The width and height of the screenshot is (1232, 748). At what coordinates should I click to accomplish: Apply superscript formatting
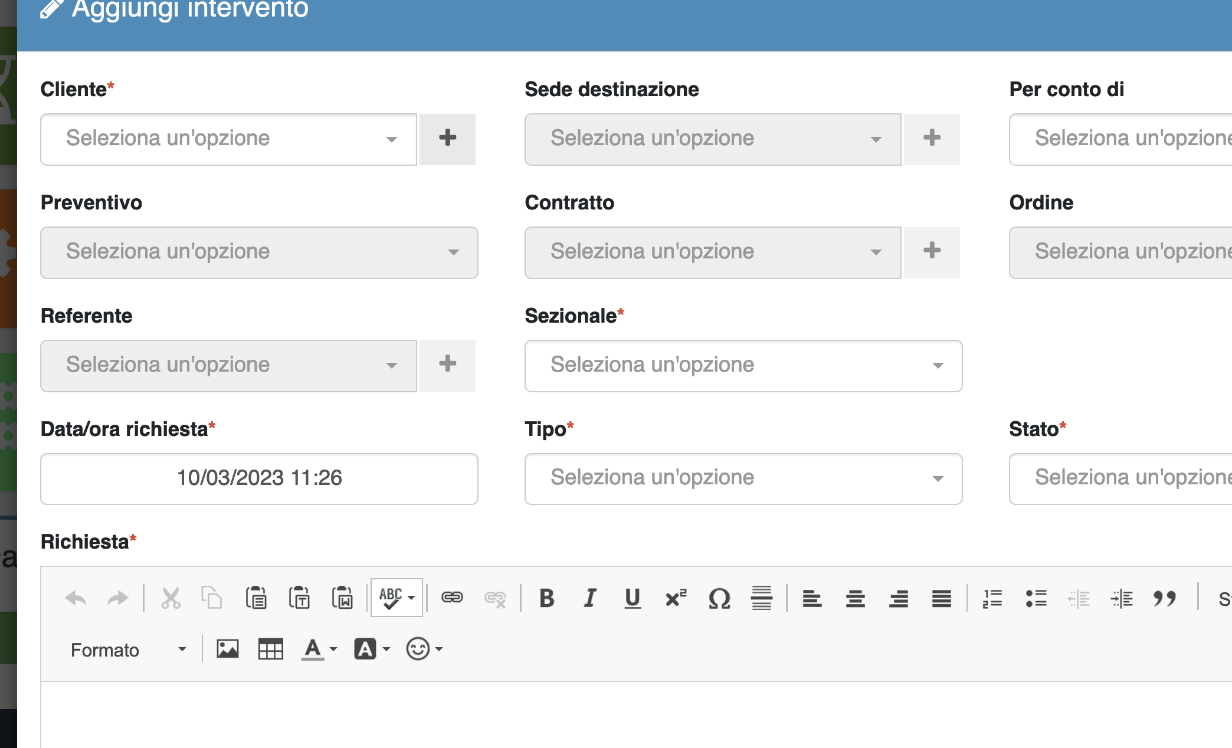pyautogui.click(x=674, y=598)
